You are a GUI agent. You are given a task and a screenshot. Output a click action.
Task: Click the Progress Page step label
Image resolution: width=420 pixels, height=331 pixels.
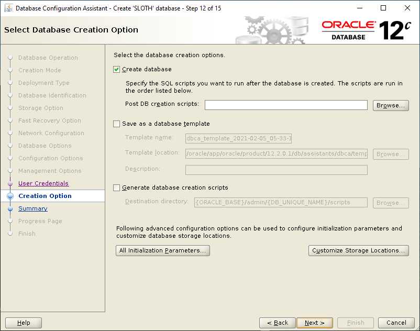point(40,221)
